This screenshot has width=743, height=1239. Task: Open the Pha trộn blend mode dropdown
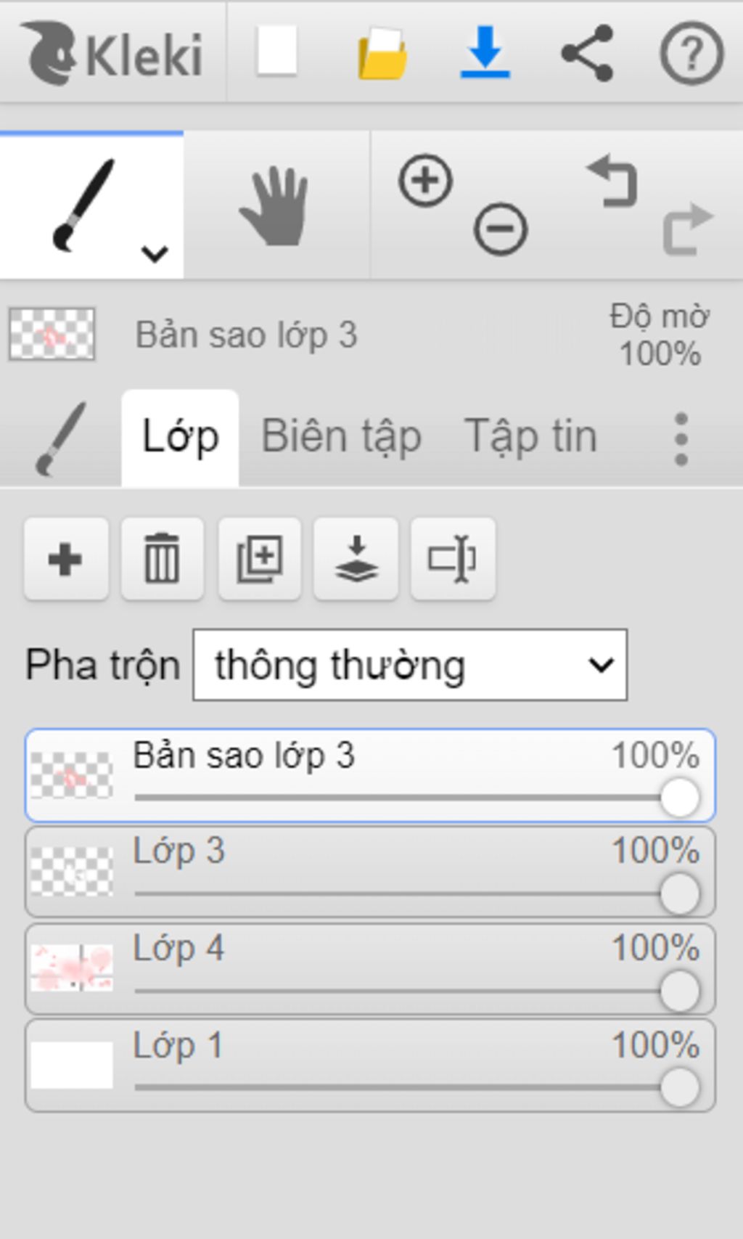[410, 665]
